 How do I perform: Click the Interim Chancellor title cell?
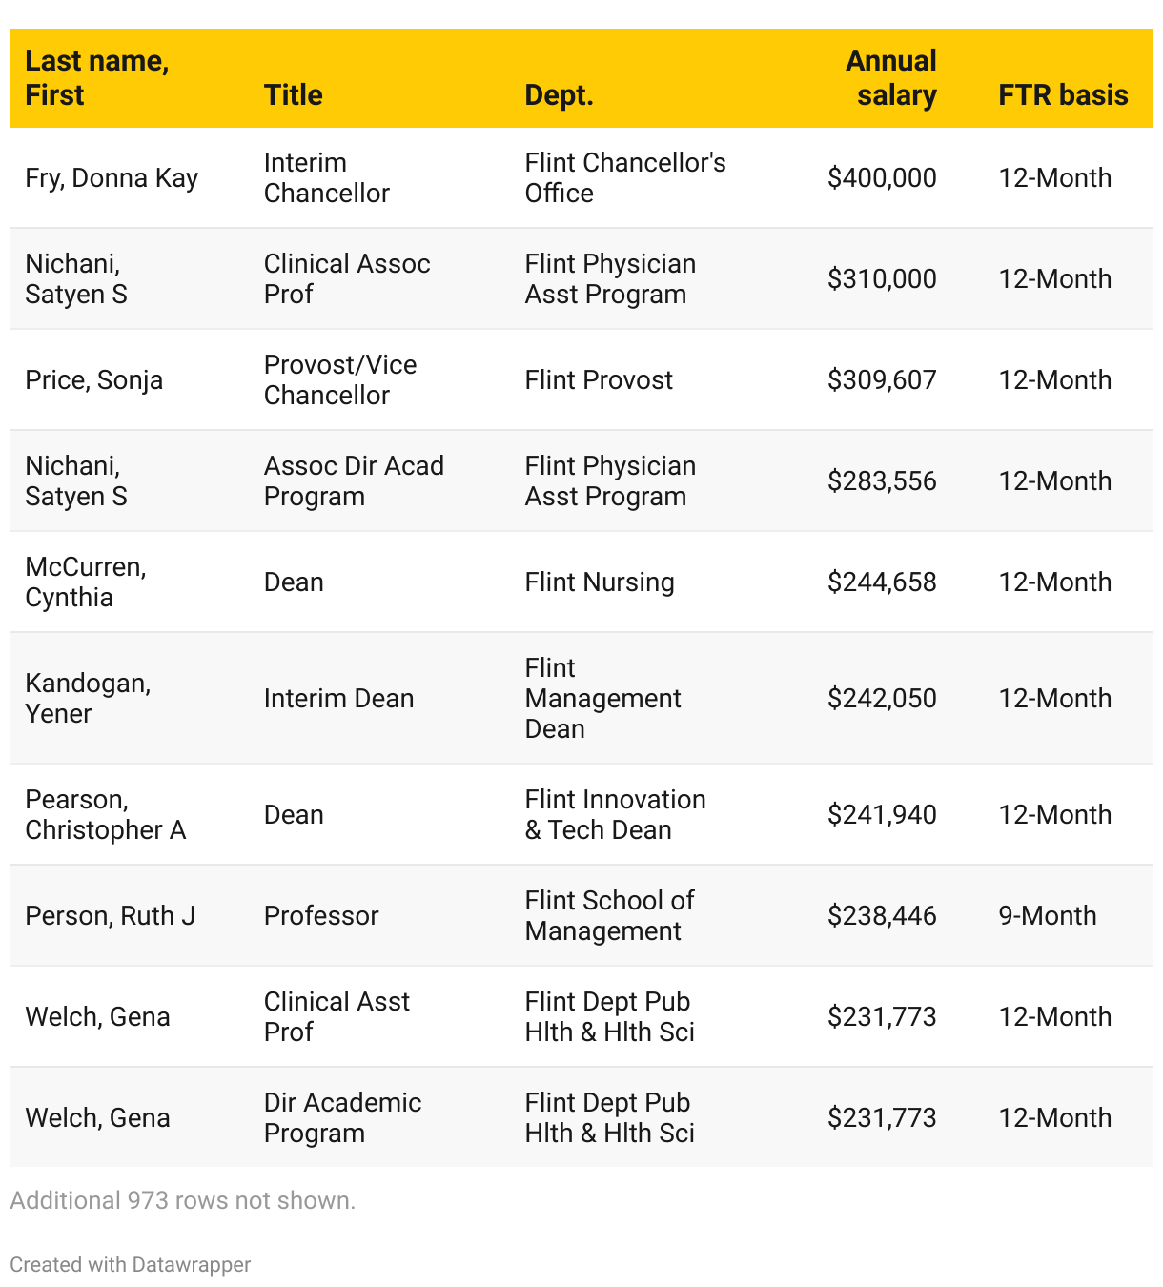(326, 178)
